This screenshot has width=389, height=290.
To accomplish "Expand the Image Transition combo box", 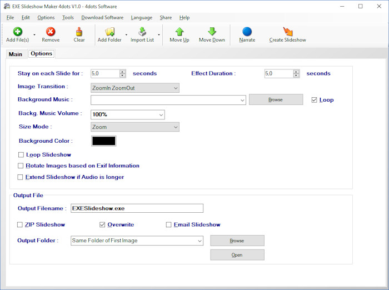I will [x=176, y=88].
